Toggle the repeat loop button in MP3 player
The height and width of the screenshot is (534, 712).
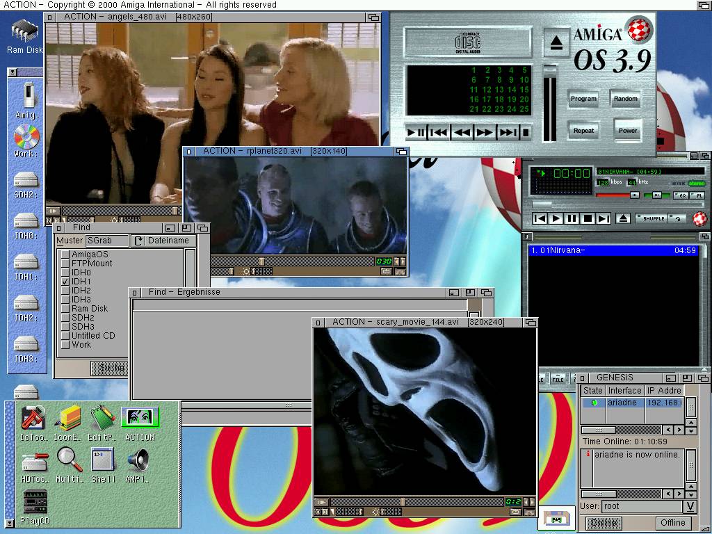coord(677,218)
